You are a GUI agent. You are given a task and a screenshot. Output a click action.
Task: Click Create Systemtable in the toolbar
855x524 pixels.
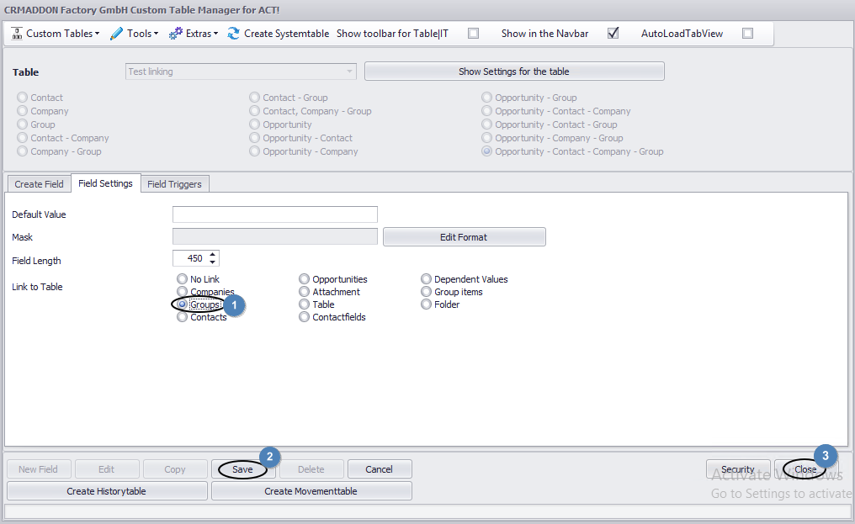(x=286, y=34)
